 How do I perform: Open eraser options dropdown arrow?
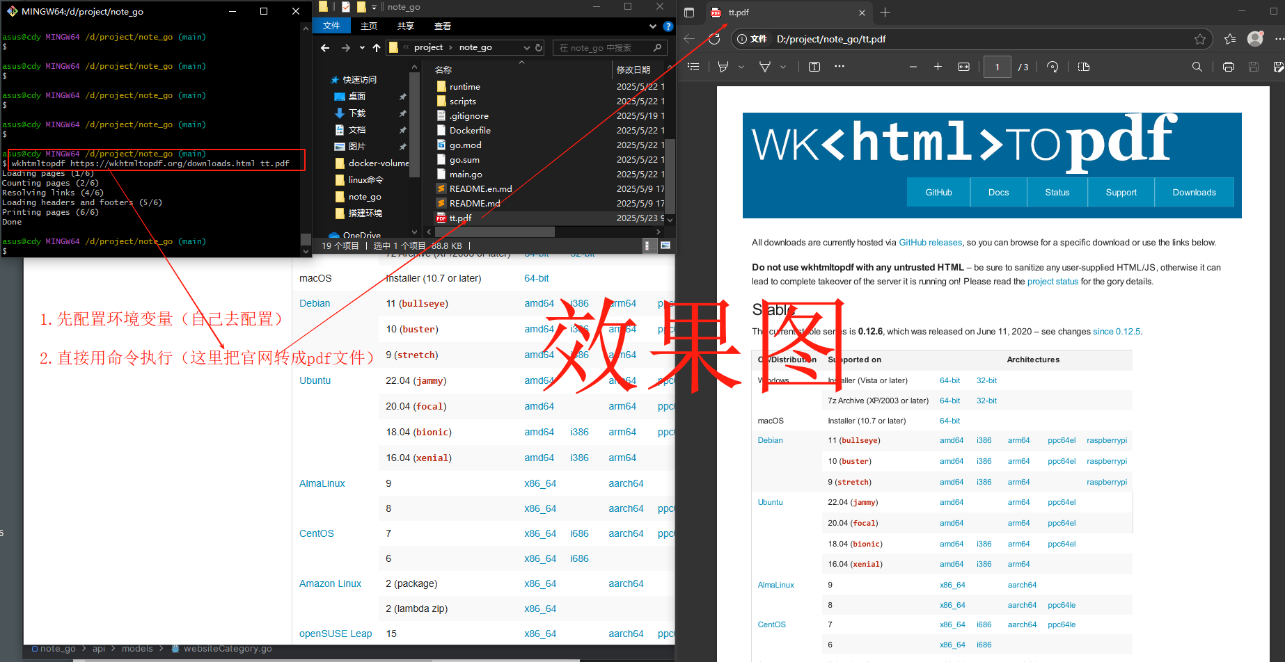[783, 67]
